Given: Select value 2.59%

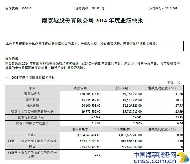Looking at the screenshot, I should click(137, 123).
